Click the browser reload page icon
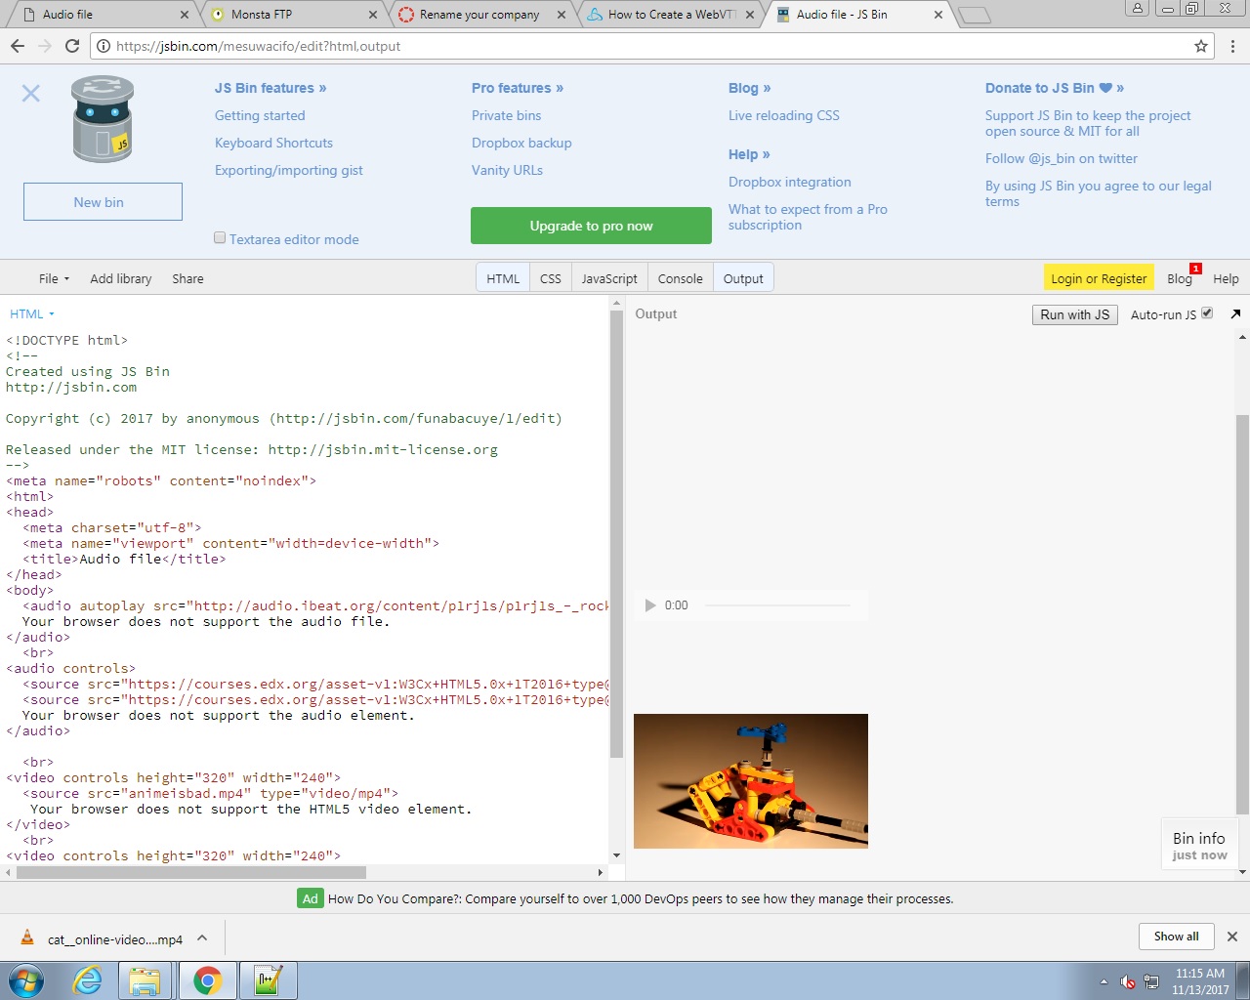Image resolution: width=1250 pixels, height=1000 pixels. pyautogui.click(x=72, y=46)
